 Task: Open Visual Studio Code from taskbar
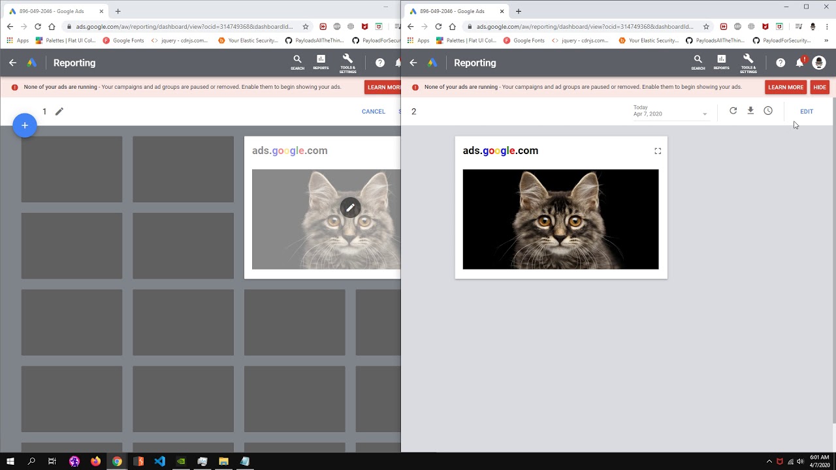159,462
